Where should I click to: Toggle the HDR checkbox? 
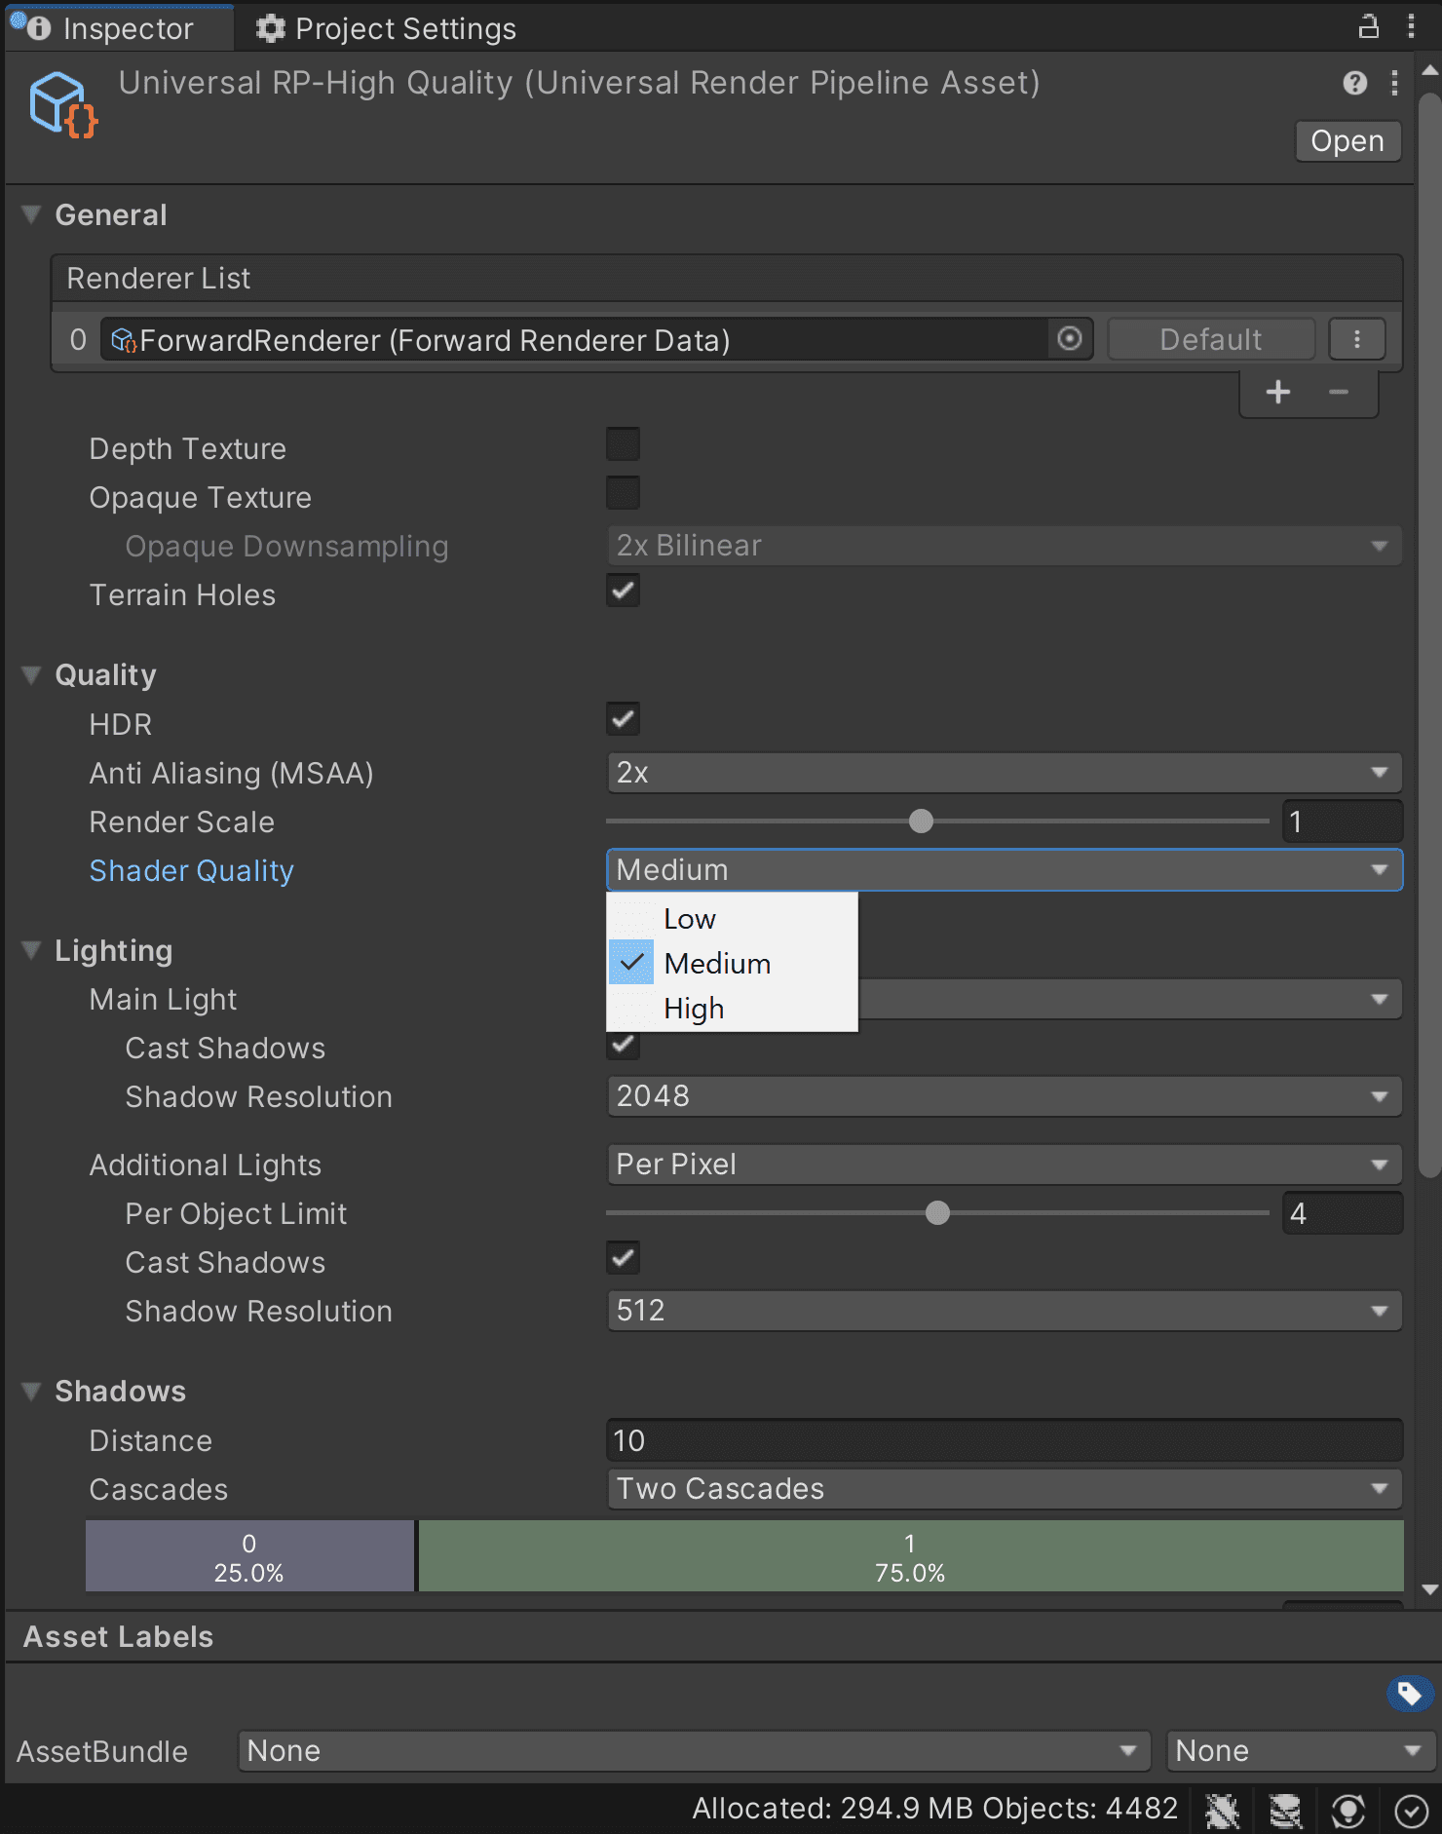(x=623, y=720)
